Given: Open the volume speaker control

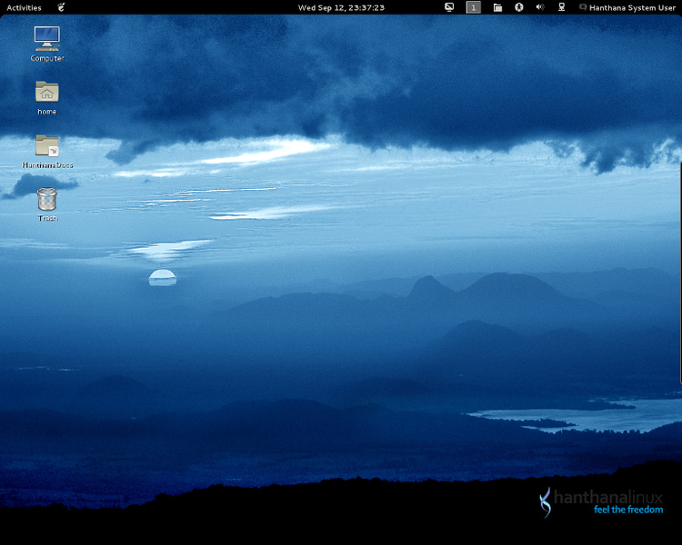Looking at the screenshot, I should (x=540, y=7).
